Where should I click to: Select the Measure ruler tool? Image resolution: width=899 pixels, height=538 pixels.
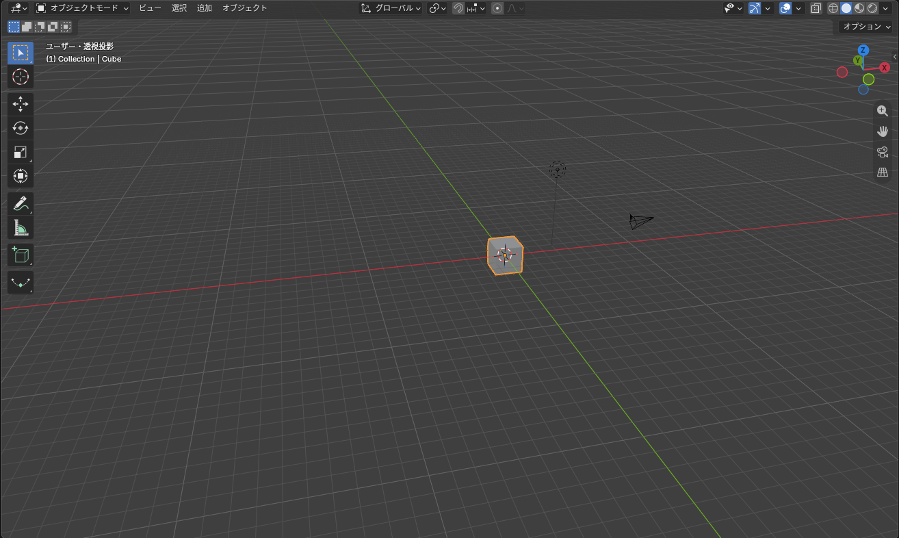(21, 227)
